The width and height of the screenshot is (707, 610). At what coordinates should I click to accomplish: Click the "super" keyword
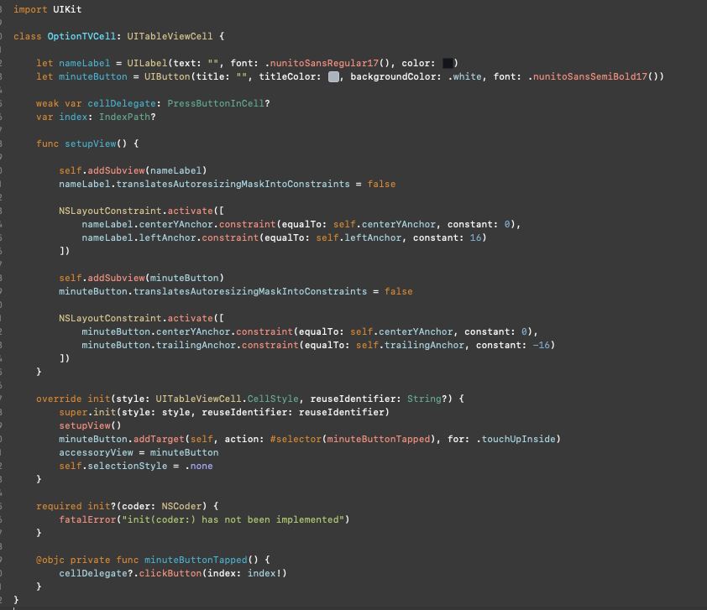click(x=73, y=413)
